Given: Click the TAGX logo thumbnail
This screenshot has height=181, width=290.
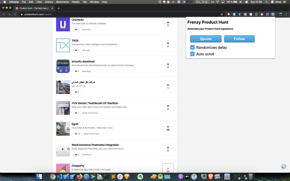Looking at the screenshot, I should pos(63,45).
